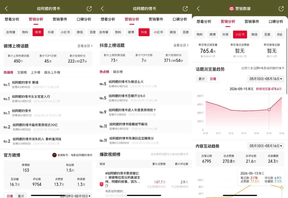
Task: Click the red owl logo beside 营销数据
Action: (x=231, y=9)
